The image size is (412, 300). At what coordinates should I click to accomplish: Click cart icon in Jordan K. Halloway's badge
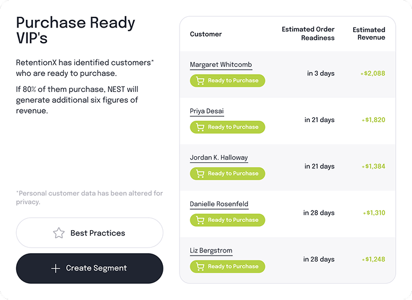tap(199, 174)
